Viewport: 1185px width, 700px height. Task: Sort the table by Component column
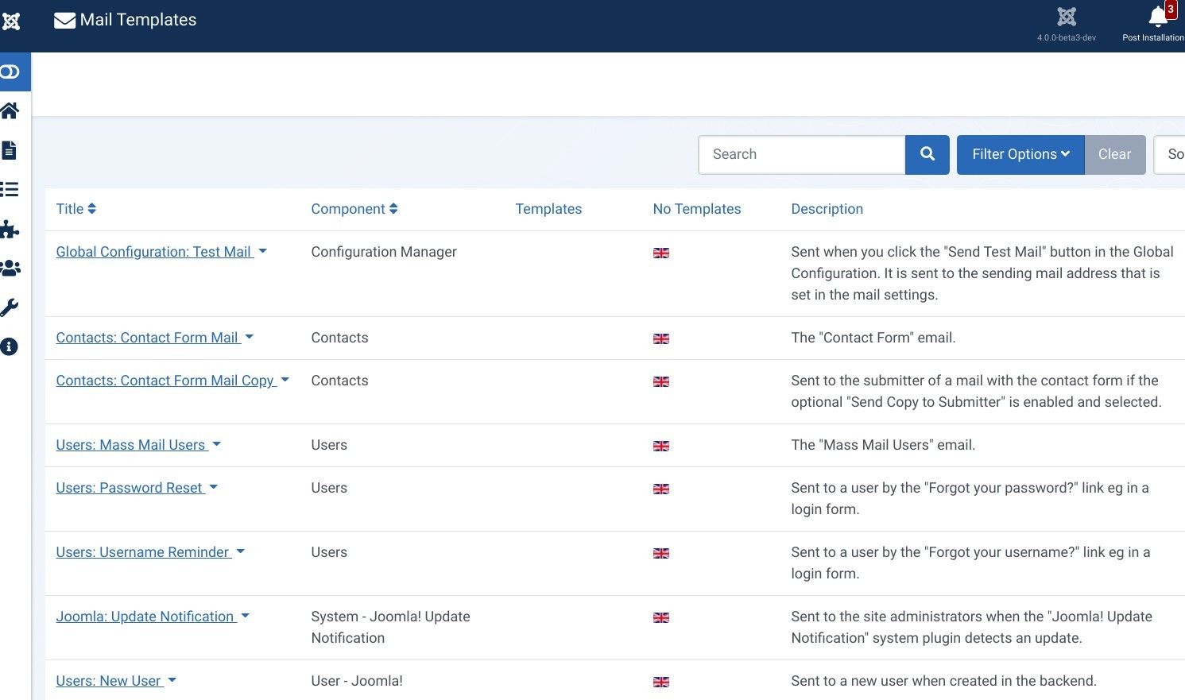[354, 209]
